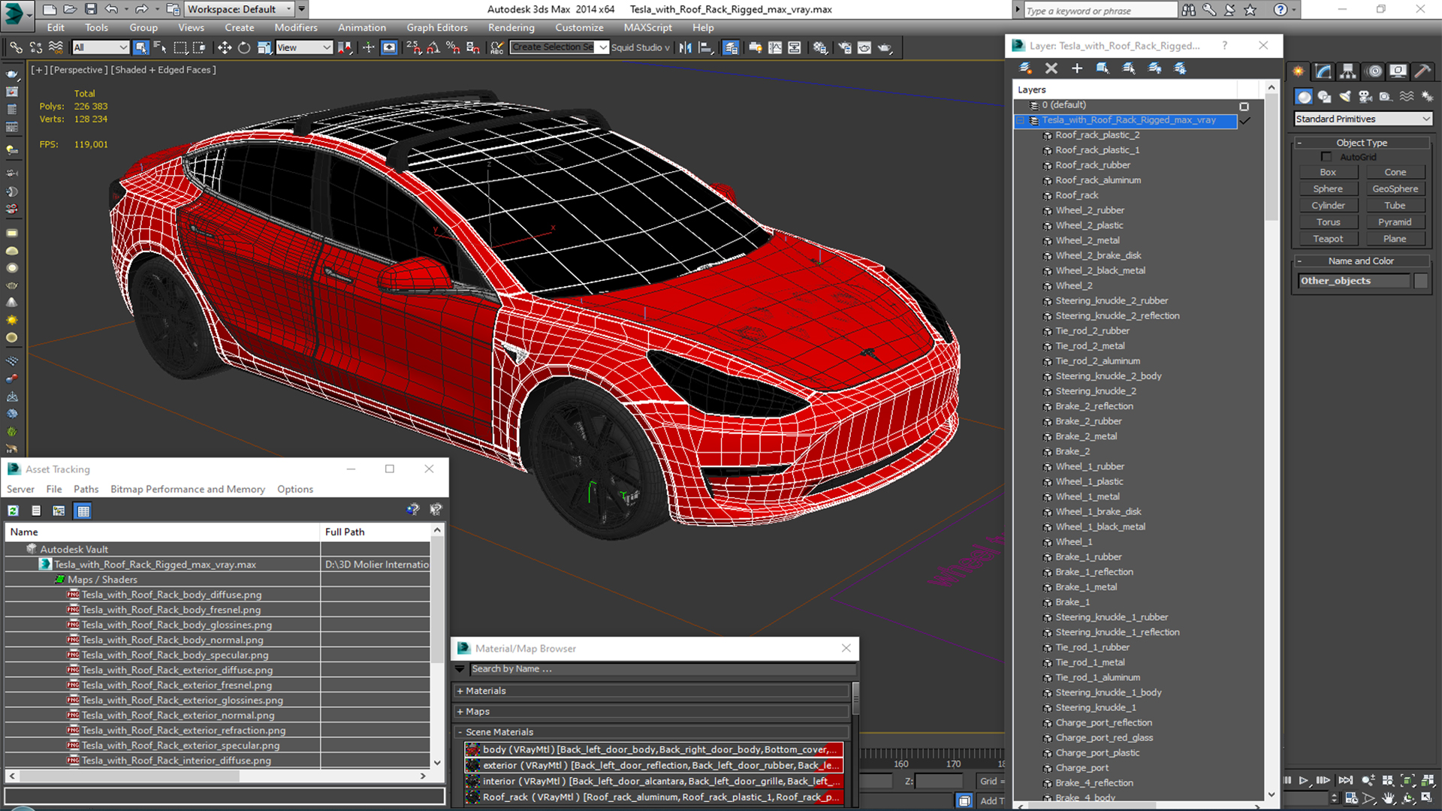Open the Modifiers menu

point(296,28)
